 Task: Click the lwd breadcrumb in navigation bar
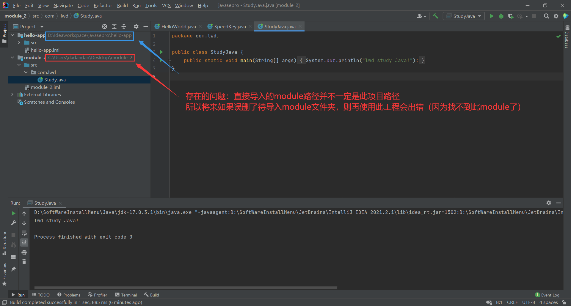point(64,16)
